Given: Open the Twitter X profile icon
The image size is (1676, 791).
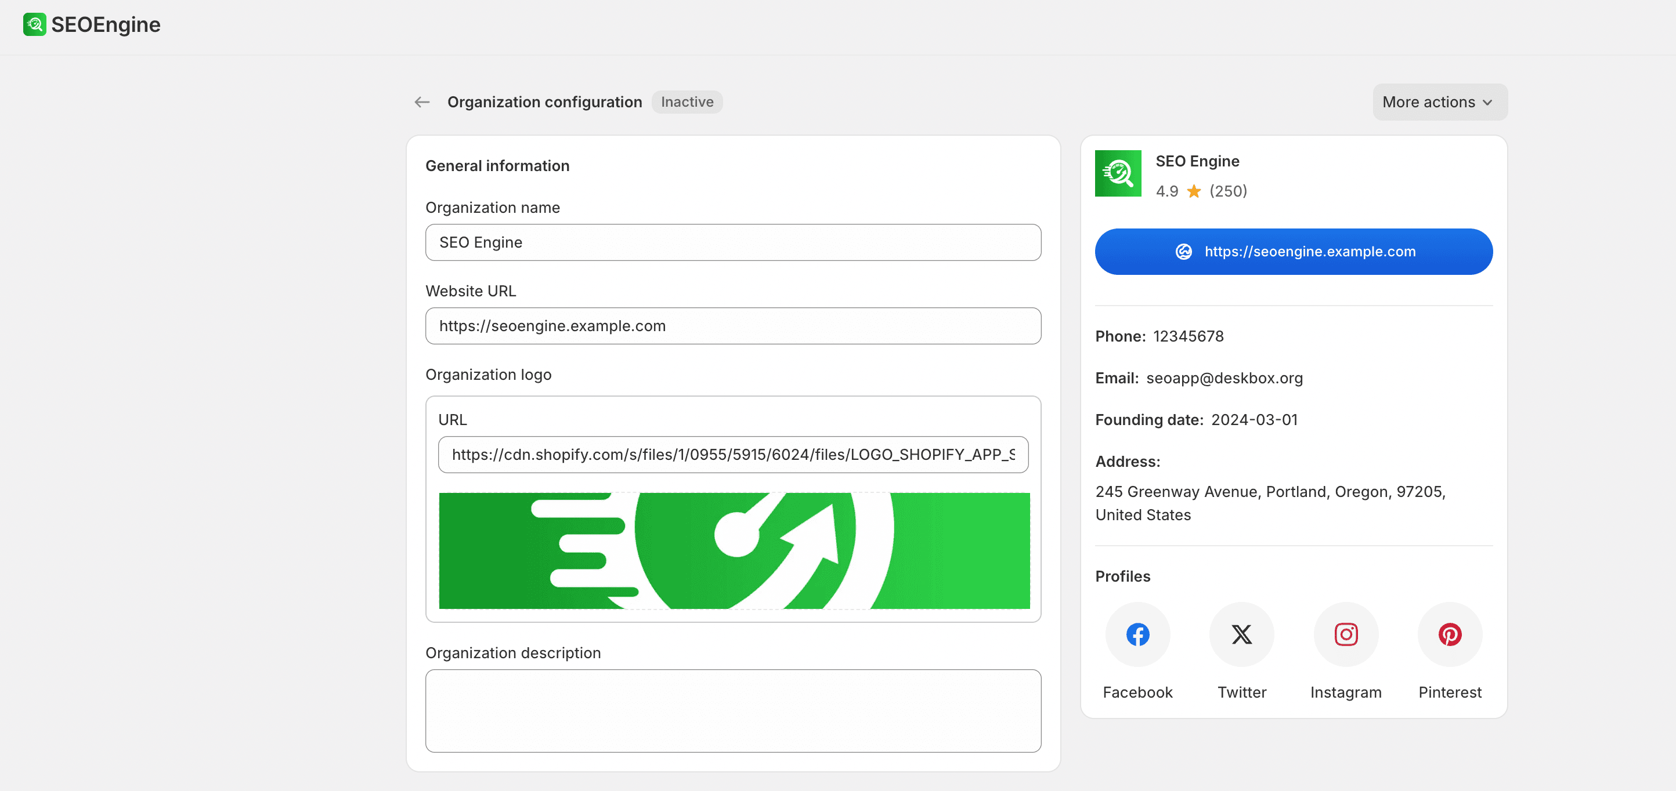Looking at the screenshot, I should click(x=1241, y=634).
